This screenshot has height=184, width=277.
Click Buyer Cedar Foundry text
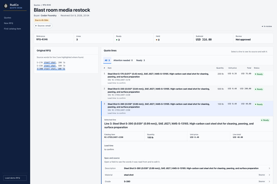[x=45, y=15]
